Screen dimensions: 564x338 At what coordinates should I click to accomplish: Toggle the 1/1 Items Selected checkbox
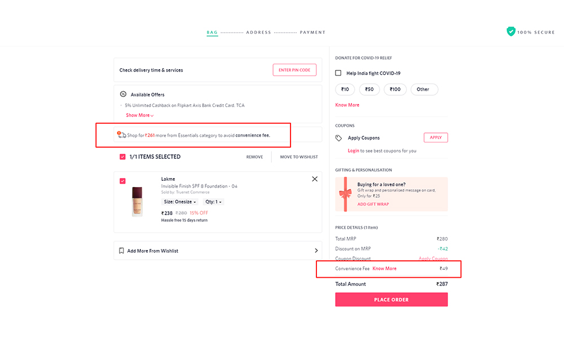click(x=122, y=157)
